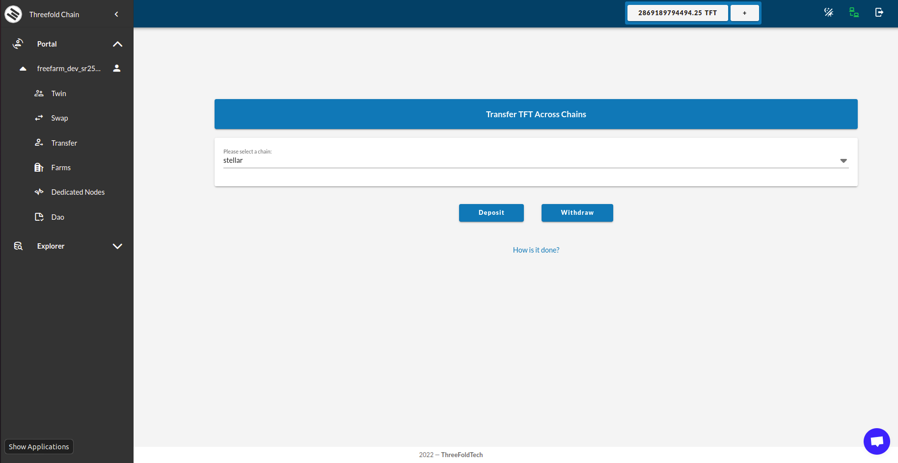Viewport: 898px width, 463px height.
Task: Click the Explorer section search icon
Action: click(x=18, y=246)
